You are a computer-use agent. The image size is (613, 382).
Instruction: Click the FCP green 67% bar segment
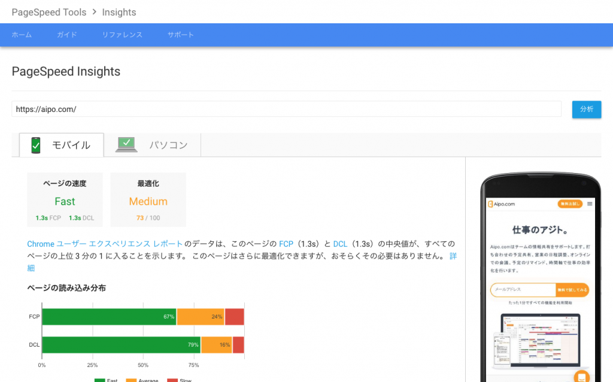(x=109, y=317)
